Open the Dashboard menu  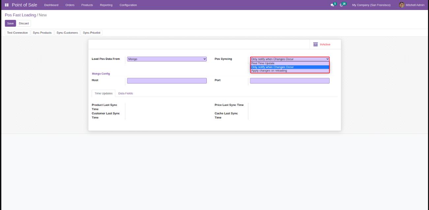[x=51, y=5]
